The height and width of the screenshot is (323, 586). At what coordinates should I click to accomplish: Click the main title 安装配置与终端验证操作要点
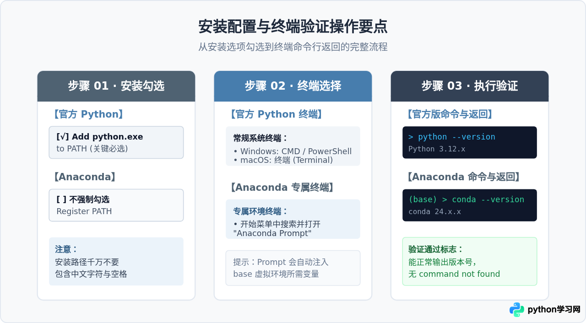coord(293,27)
